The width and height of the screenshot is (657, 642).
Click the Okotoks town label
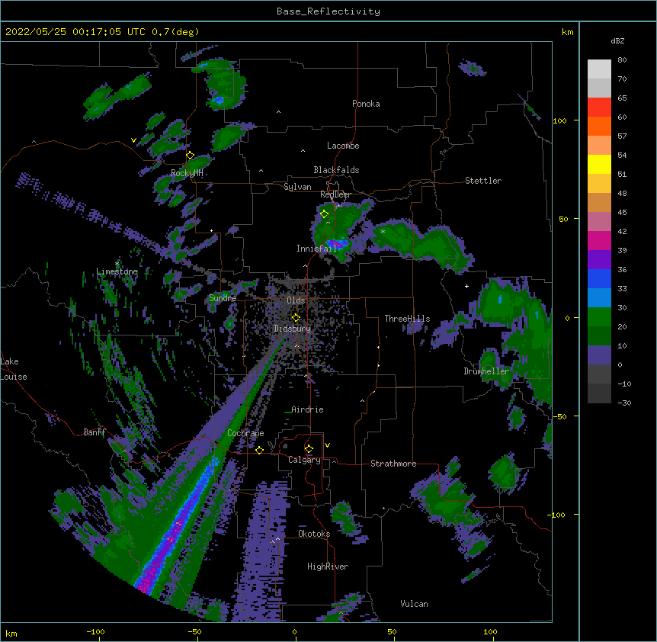tap(314, 534)
